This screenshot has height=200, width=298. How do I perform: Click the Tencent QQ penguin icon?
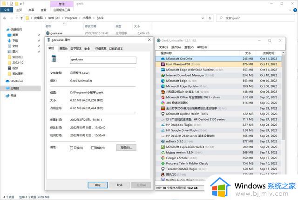coord(163,174)
